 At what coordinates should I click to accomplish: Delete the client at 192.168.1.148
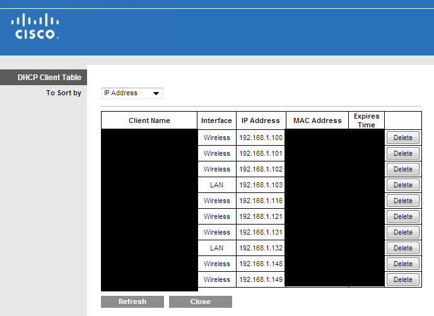pyautogui.click(x=402, y=264)
